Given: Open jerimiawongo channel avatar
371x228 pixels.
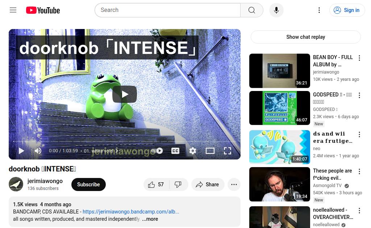Looking at the screenshot, I should tap(16, 184).
